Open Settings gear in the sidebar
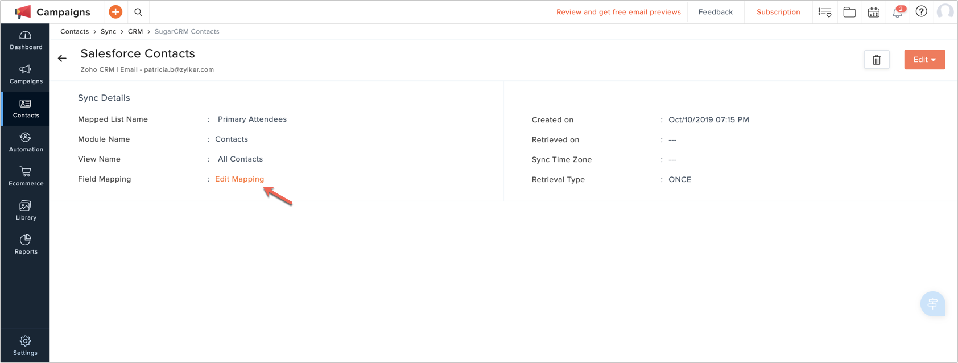The height and width of the screenshot is (363, 958). tap(25, 345)
